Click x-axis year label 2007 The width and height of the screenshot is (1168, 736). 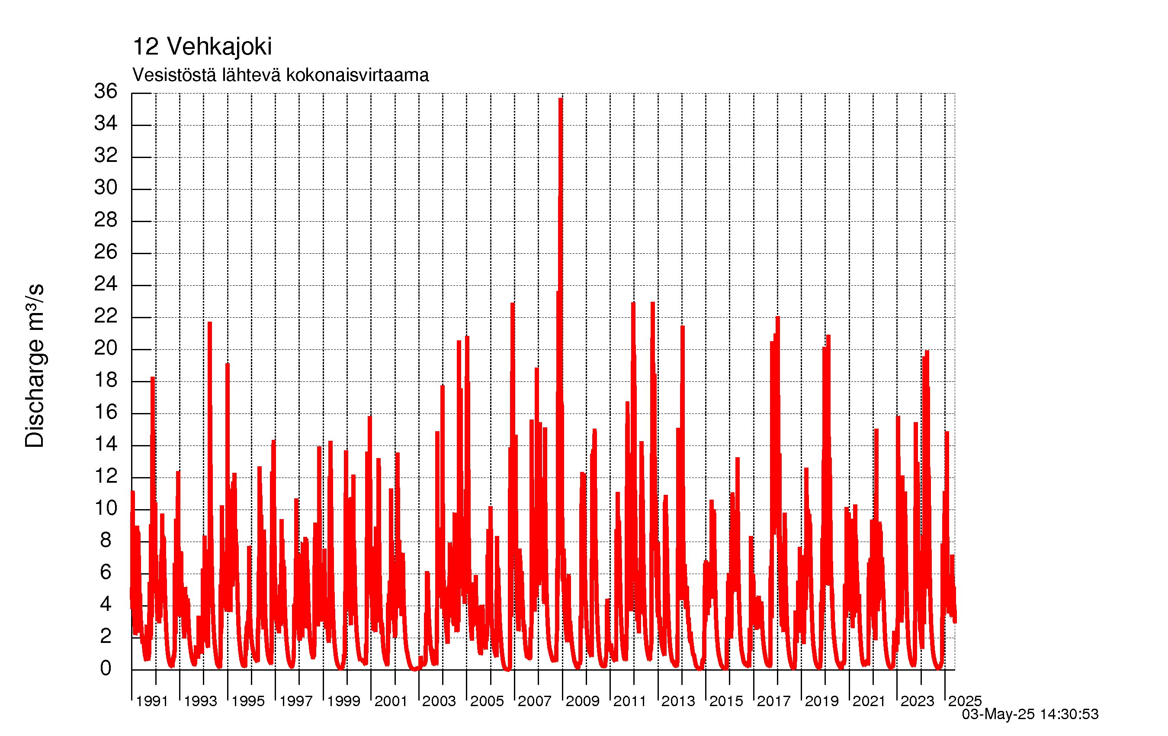pyautogui.click(x=535, y=701)
